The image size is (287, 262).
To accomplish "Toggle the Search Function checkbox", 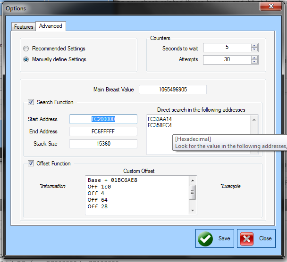I will pos(31,102).
